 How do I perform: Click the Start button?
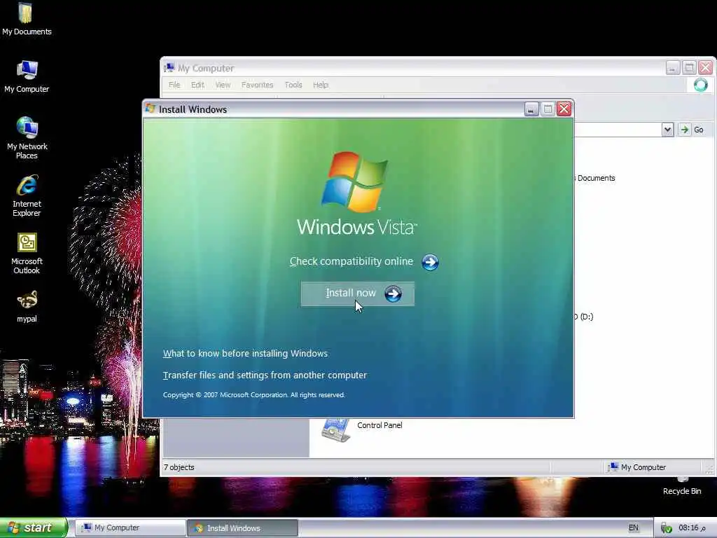[x=34, y=527]
